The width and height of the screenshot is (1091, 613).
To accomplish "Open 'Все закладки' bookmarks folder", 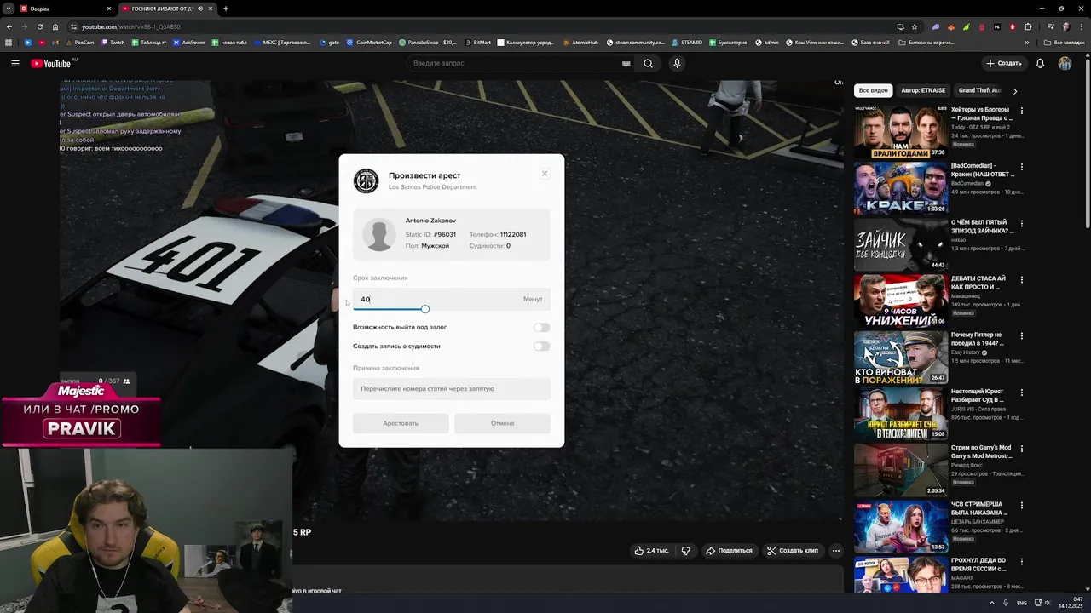I will [x=1065, y=42].
